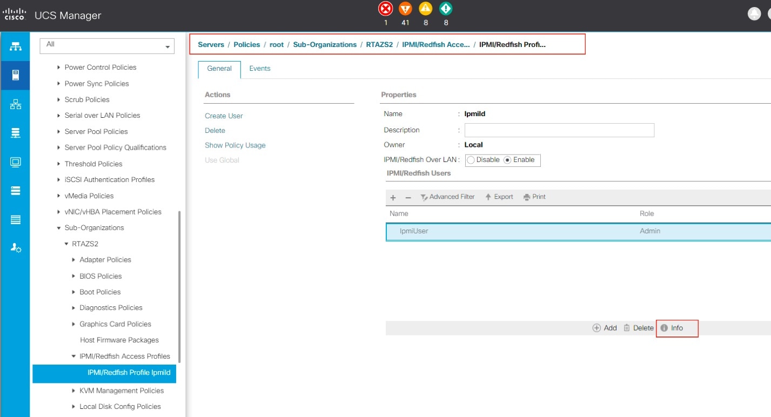
Task: Select Host Firmware Packages in tree
Action: click(x=119, y=340)
